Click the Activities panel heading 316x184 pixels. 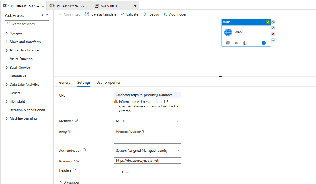point(14,15)
